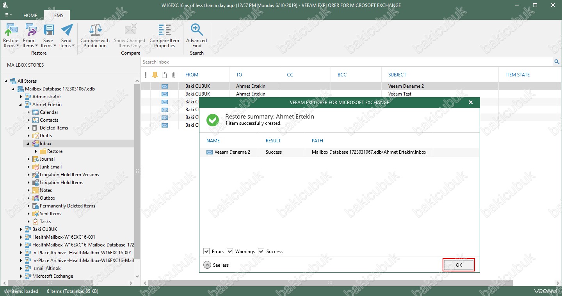Uncheck the Errors filter checkbox
The height and width of the screenshot is (296, 562).
click(206, 252)
